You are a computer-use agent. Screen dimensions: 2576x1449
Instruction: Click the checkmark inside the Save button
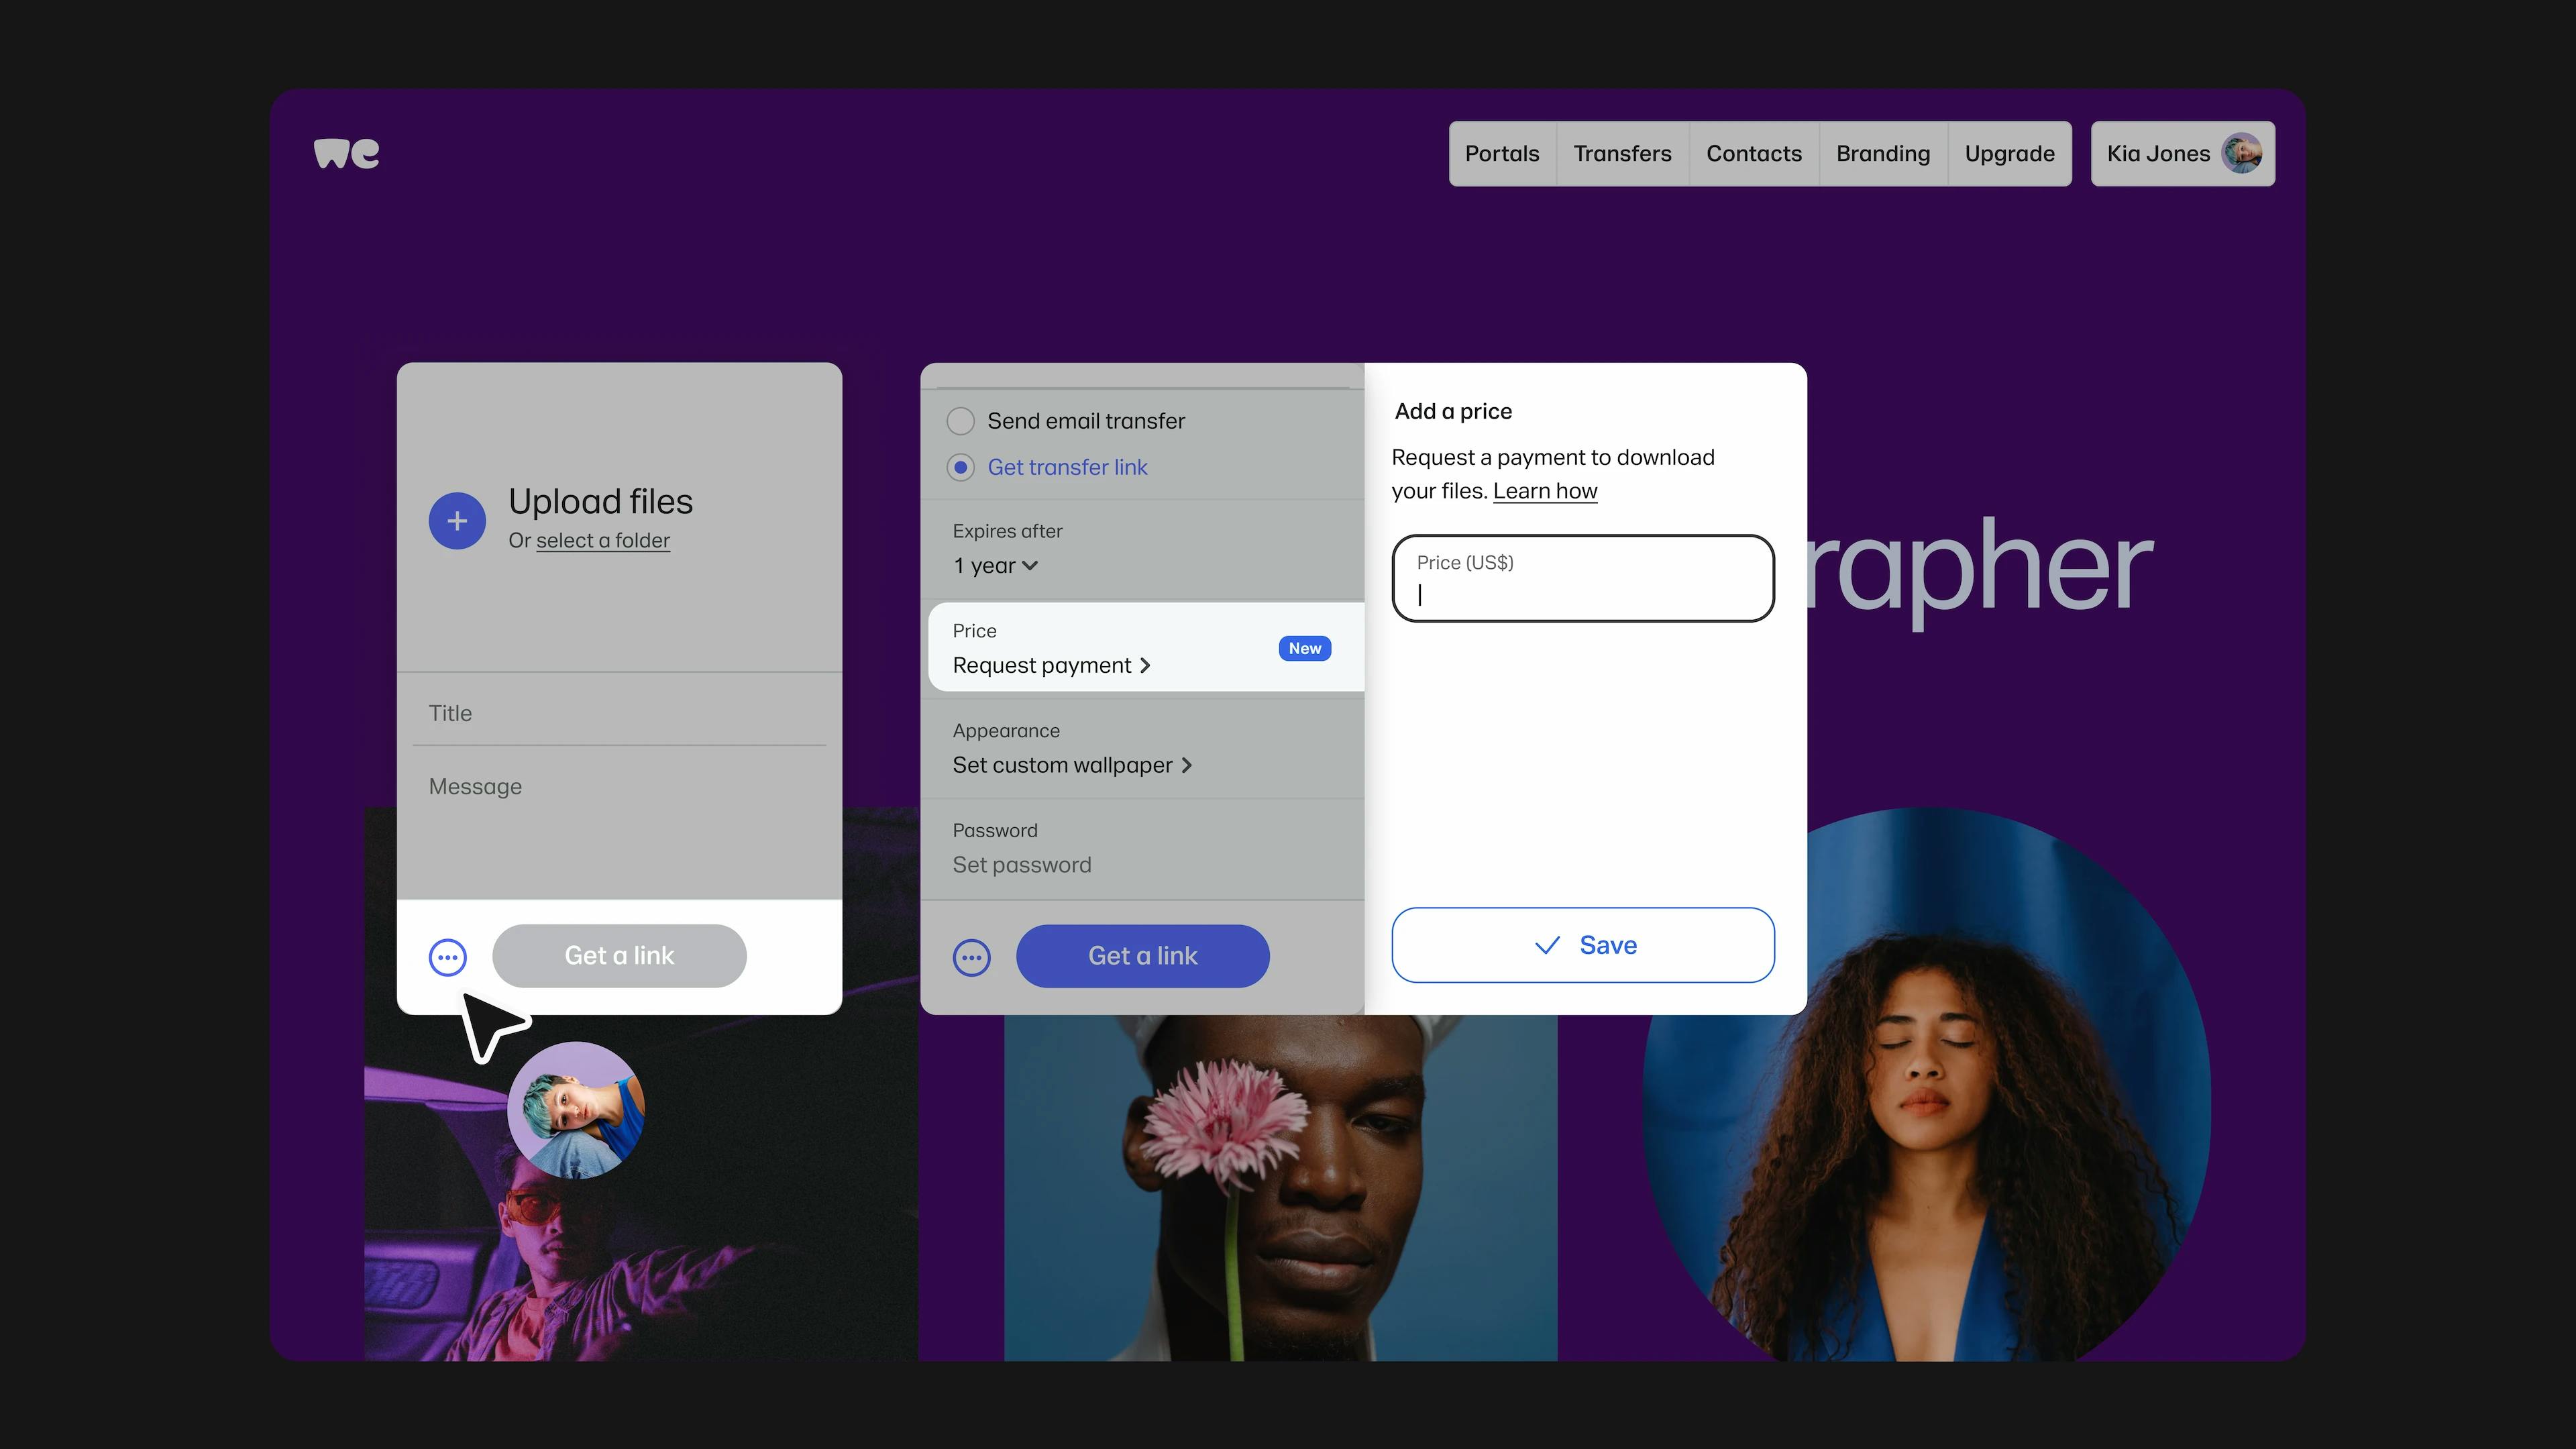point(1548,944)
